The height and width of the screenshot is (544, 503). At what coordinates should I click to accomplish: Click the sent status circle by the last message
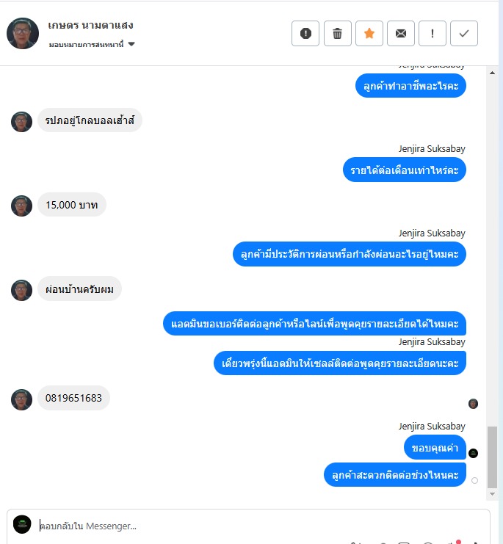pyautogui.click(x=474, y=481)
